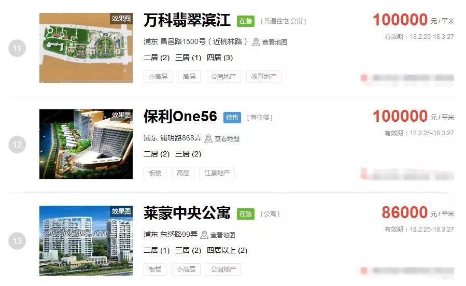466x286 pixels.
Task: Click green 在售 badge beside 万科翡翠滨江
Action: coord(246,21)
